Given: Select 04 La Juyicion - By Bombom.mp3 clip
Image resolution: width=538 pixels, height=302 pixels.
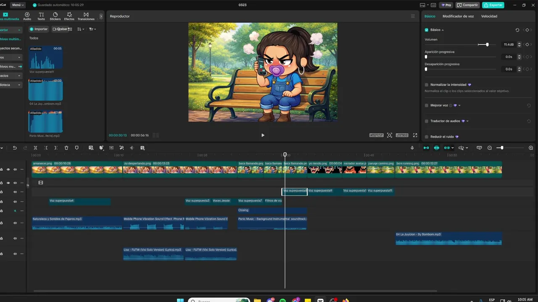Looking at the screenshot, I should click(x=448, y=238).
